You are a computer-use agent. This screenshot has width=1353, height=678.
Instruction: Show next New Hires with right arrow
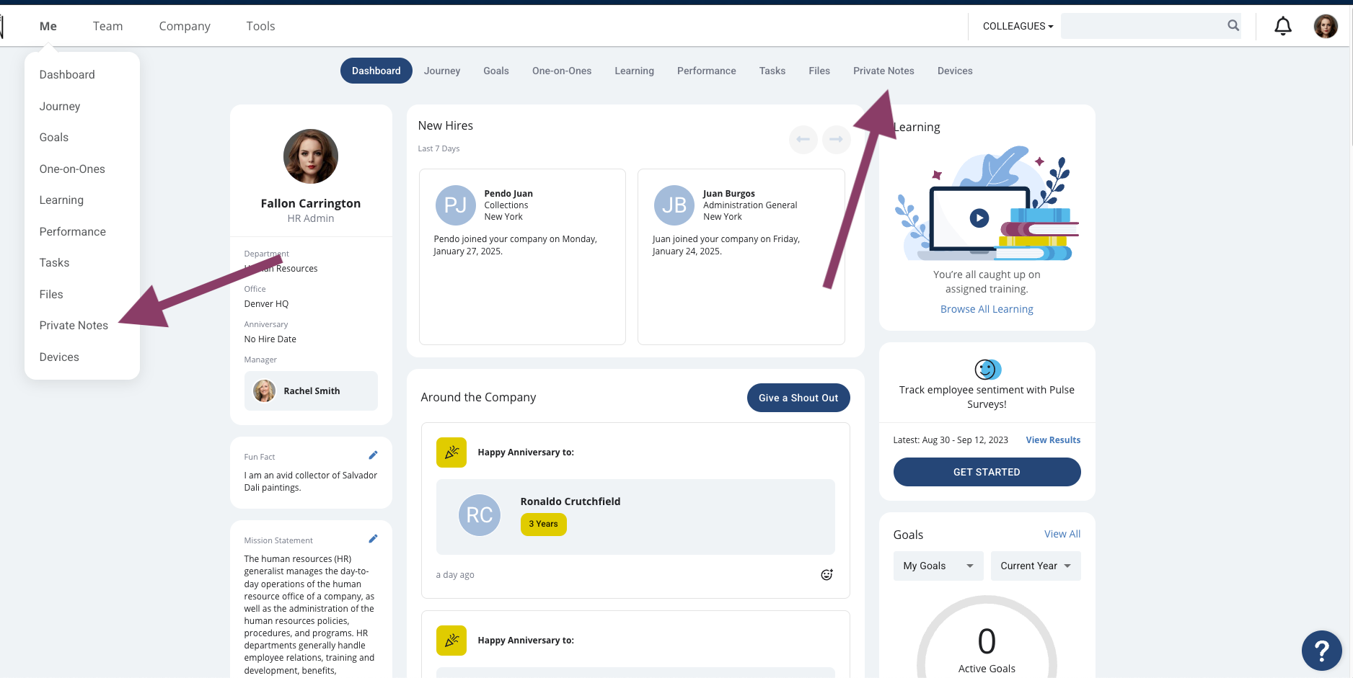(x=836, y=139)
